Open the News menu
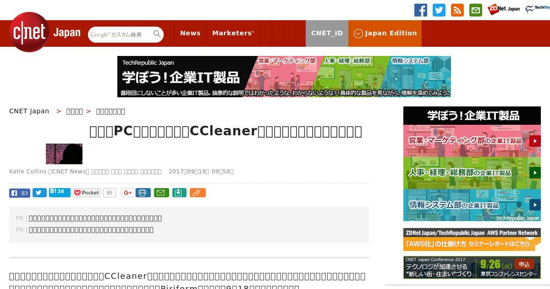The height and width of the screenshot is (289, 550). 190,33
